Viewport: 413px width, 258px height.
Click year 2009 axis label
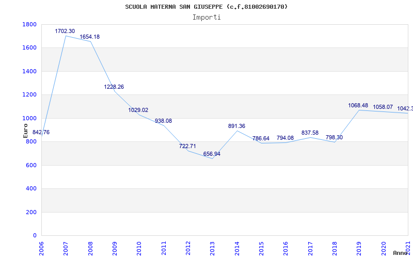(x=115, y=248)
